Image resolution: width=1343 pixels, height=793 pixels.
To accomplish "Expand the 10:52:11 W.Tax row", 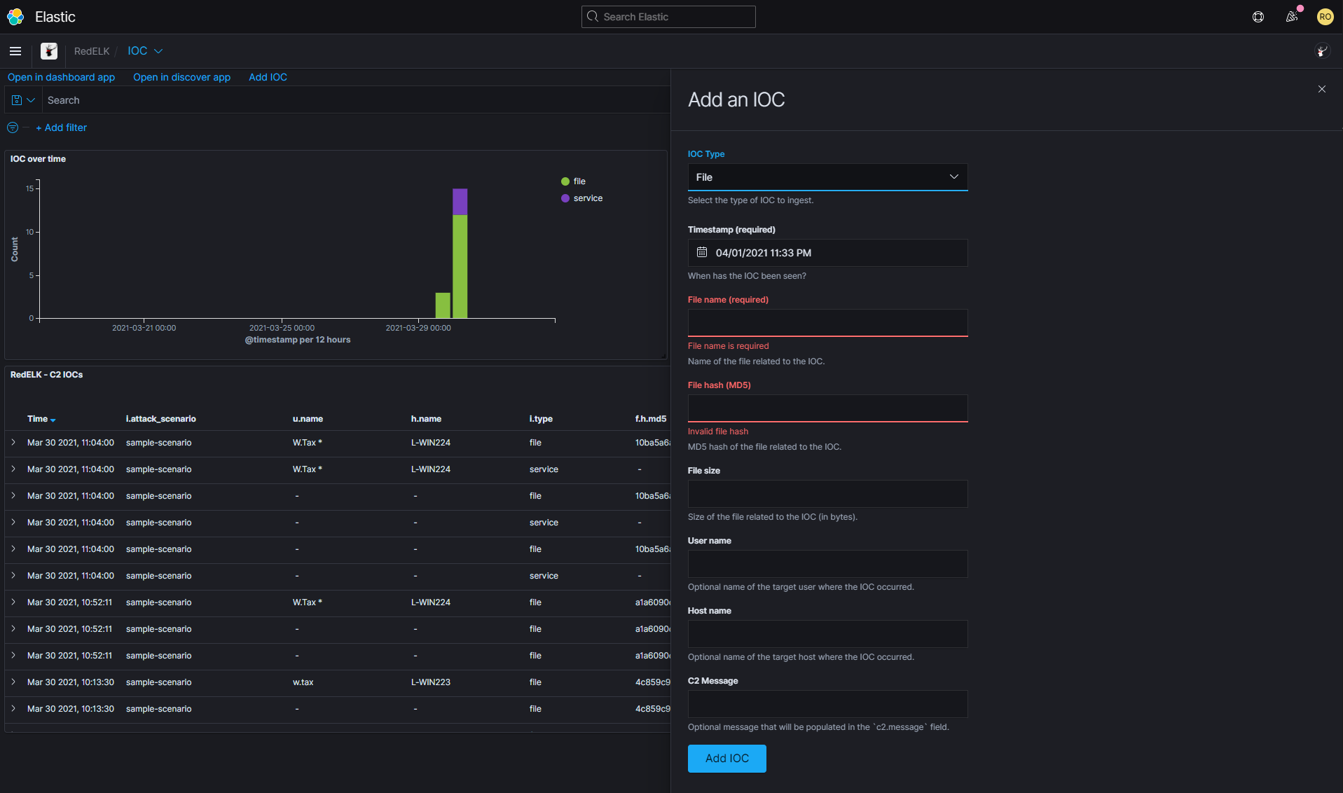I will click(x=13, y=602).
